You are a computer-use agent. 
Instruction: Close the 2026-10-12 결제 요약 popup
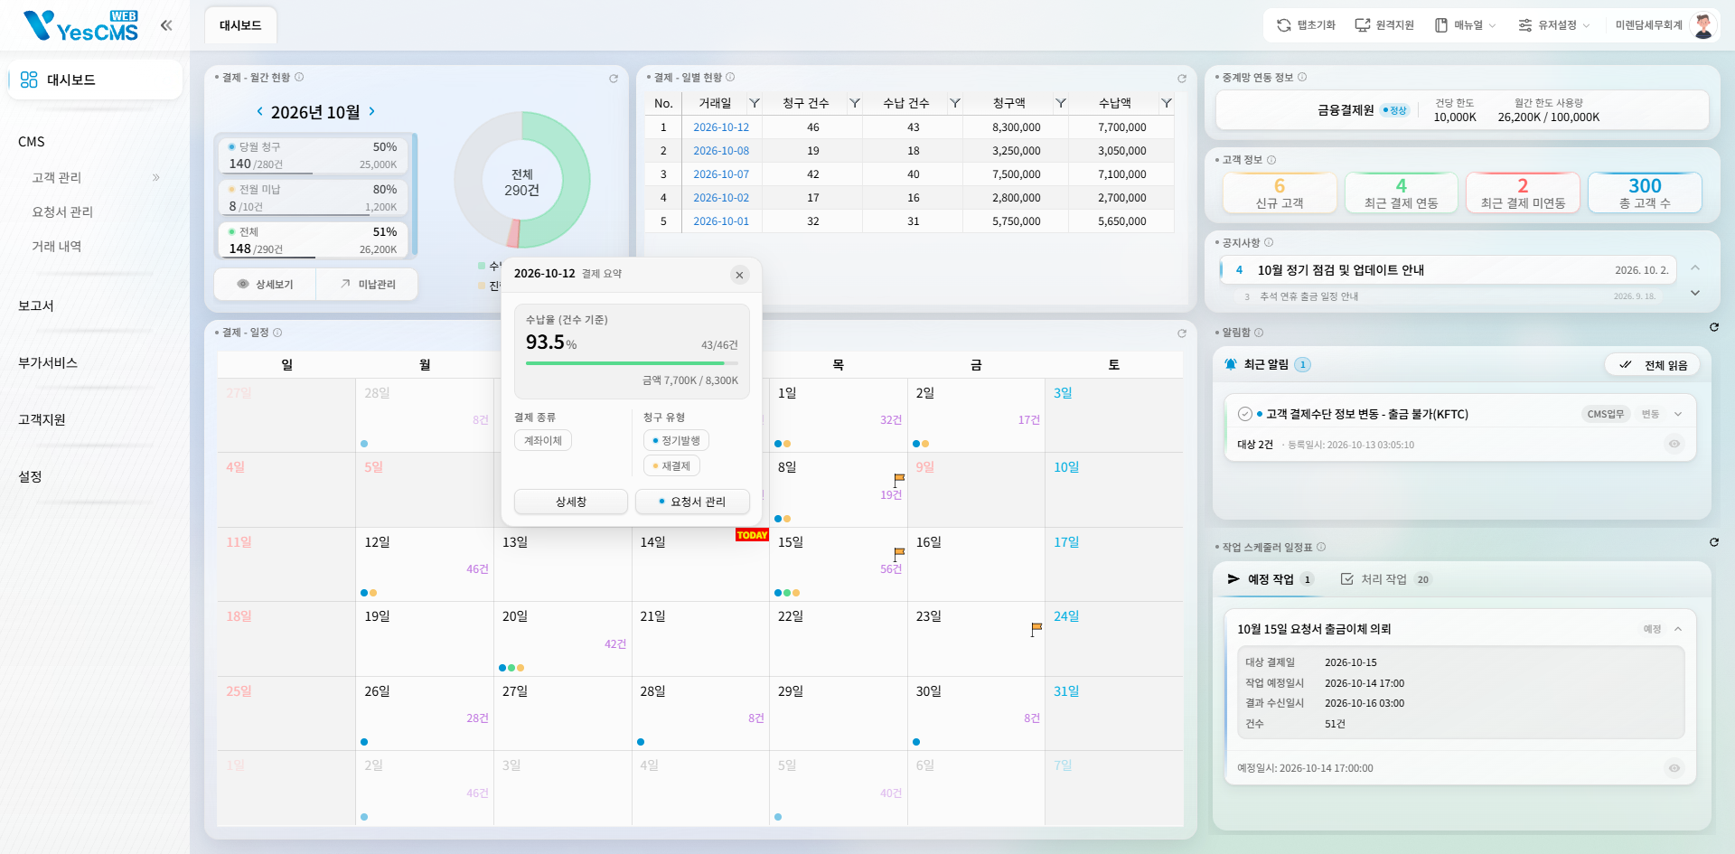coord(740,275)
